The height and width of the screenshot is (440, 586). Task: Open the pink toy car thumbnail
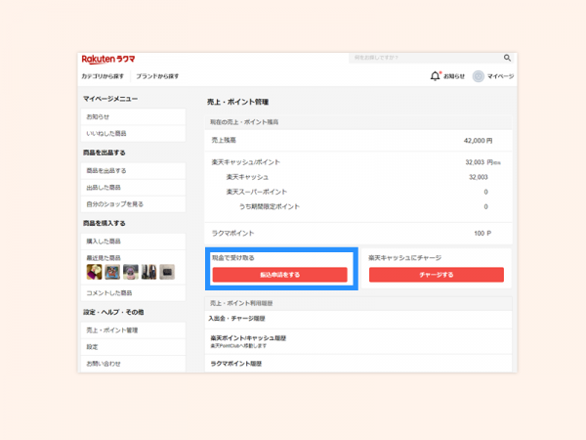[x=131, y=272]
